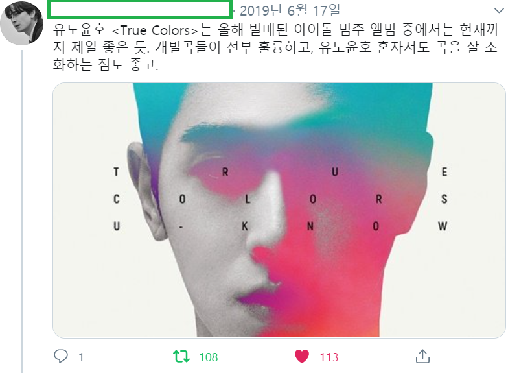Open the tweet date 2019년 6월 17일
The height and width of the screenshot is (373, 519).
[x=290, y=10]
